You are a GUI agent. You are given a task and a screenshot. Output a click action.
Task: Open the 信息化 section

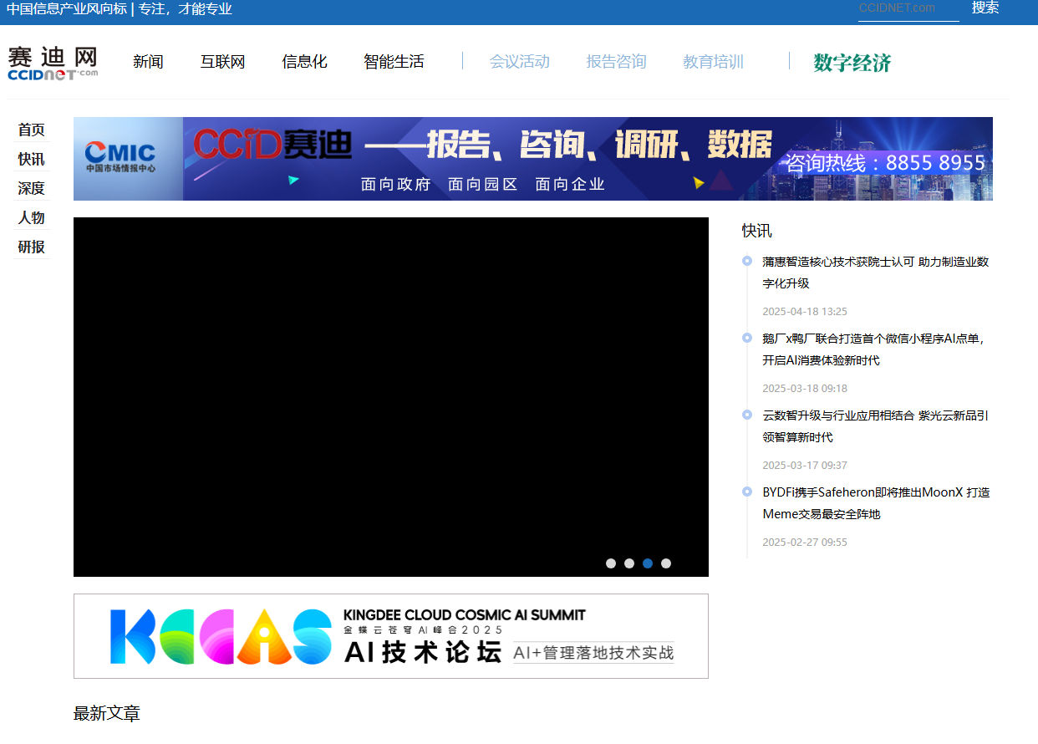304,61
